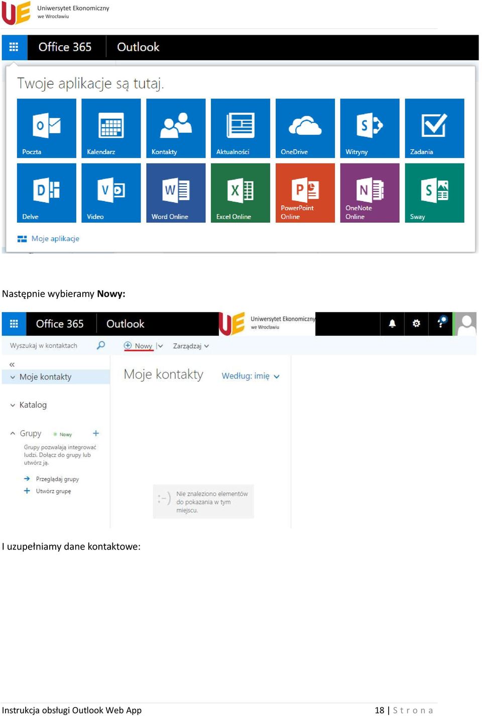Image resolution: width=482 pixels, height=716 pixels.
Task: Collapse the sidebar with double chevron
Action: pyautogui.click(x=12, y=365)
